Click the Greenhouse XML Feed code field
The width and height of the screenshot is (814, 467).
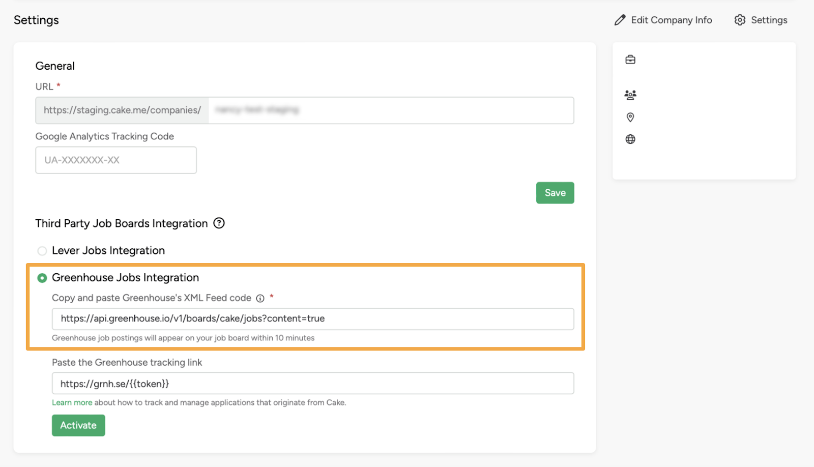pyautogui.click(x=313, y=319)
